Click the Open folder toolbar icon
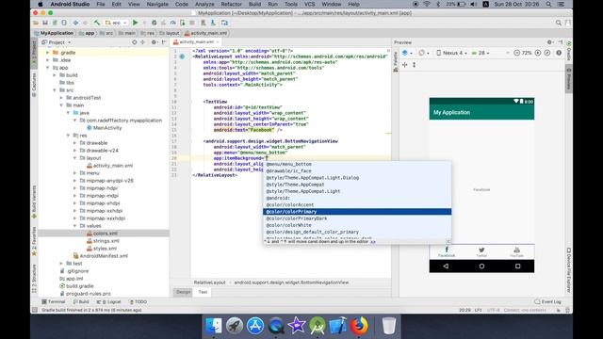 pos(36,23)
